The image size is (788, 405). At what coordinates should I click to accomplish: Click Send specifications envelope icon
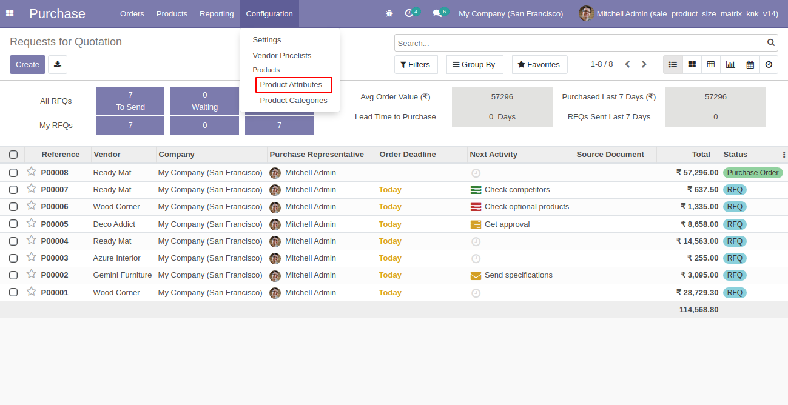coord(476,275)
